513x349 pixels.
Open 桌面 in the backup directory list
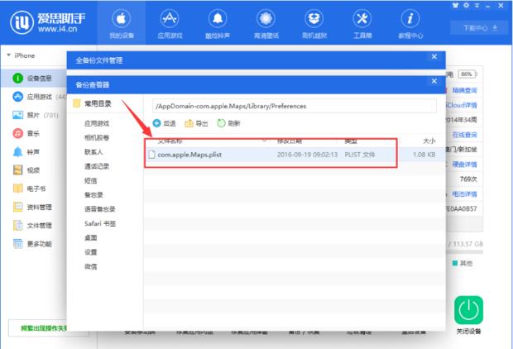coord(91,238)
